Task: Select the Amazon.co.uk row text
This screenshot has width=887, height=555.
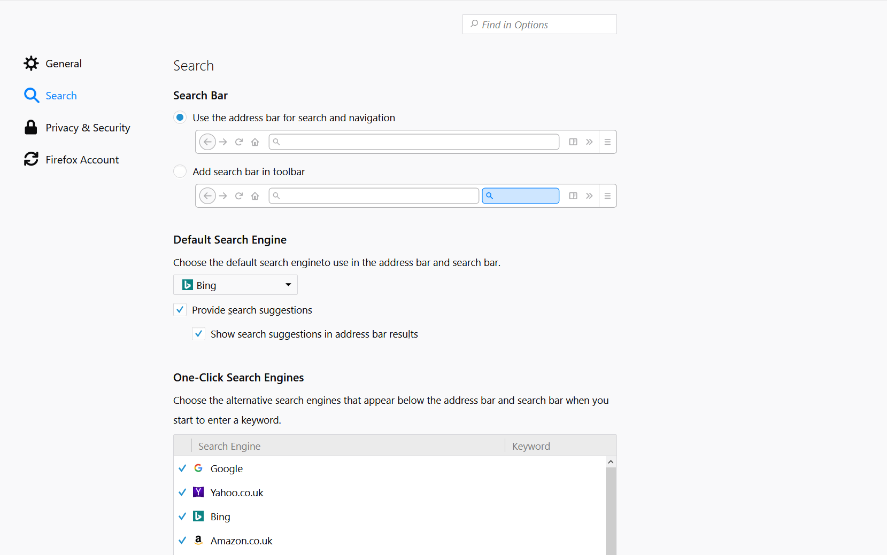Action: (x=242, y=541)
